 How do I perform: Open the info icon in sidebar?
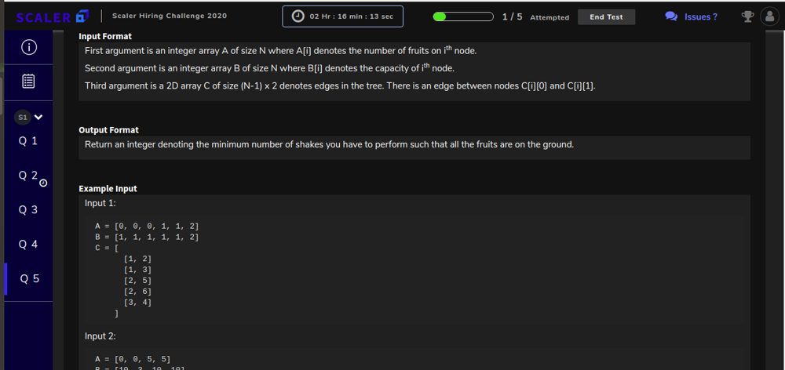28,47
